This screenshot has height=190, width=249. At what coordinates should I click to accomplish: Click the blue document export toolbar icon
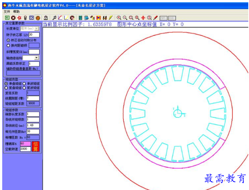tap(86, 18)
